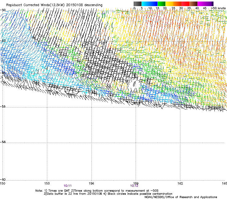Click the '45' tick label on legend
Image resolution: width=227 pixels, height=199 pixels.
[x=205, y=8]
